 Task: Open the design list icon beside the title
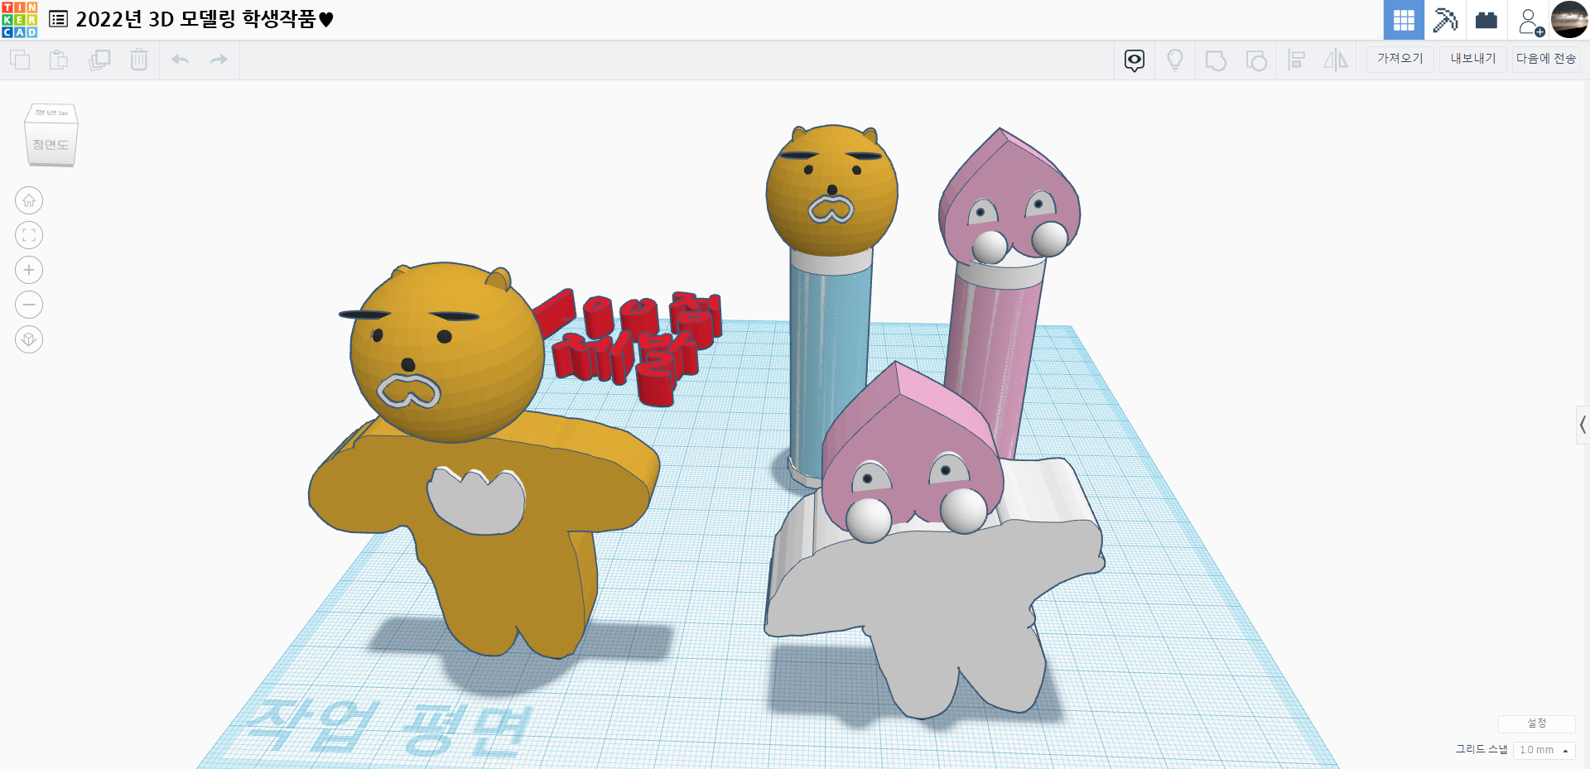click(58, 19)
